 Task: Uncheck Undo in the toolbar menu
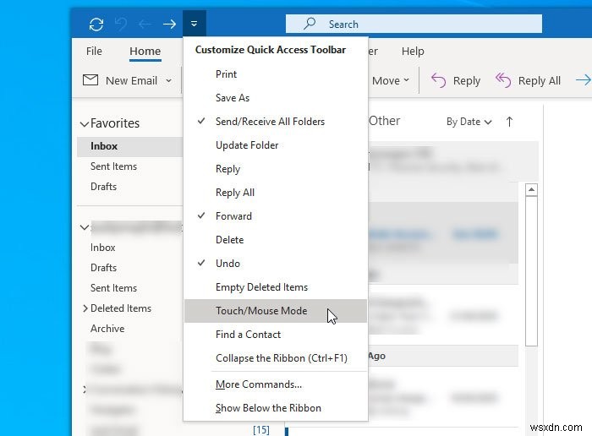pos(276,264)
